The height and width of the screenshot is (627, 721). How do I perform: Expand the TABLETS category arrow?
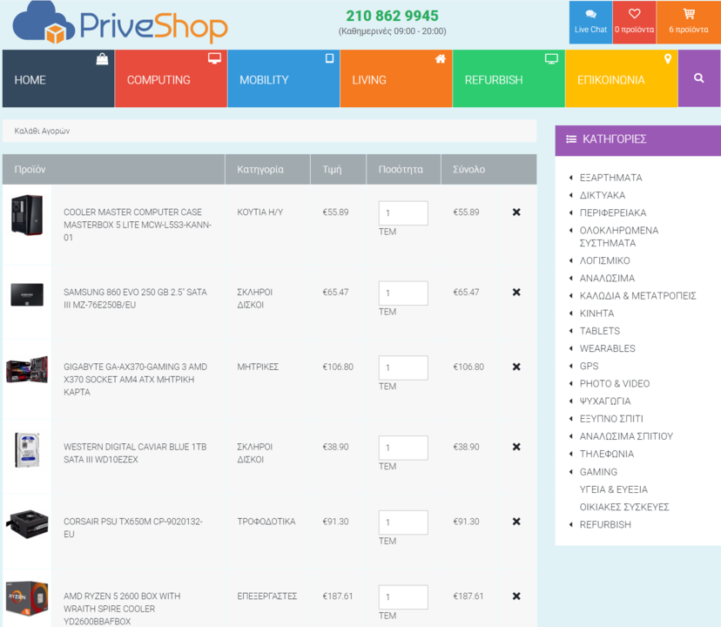click(570, 331)
